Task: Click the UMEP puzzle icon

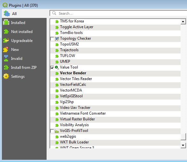Action: (57, 62)
